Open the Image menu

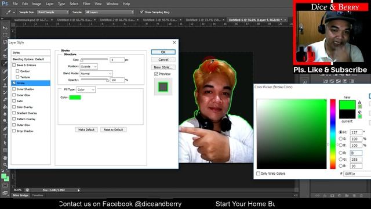[37, 4]
